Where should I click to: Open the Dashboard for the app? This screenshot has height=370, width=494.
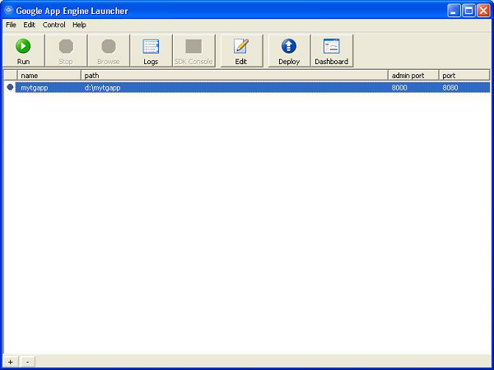(332, 51)
